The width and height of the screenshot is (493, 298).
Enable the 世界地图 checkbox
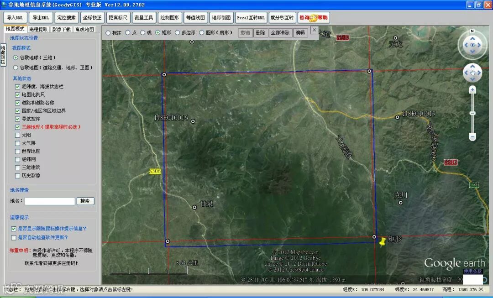click(x=18, y=151)
